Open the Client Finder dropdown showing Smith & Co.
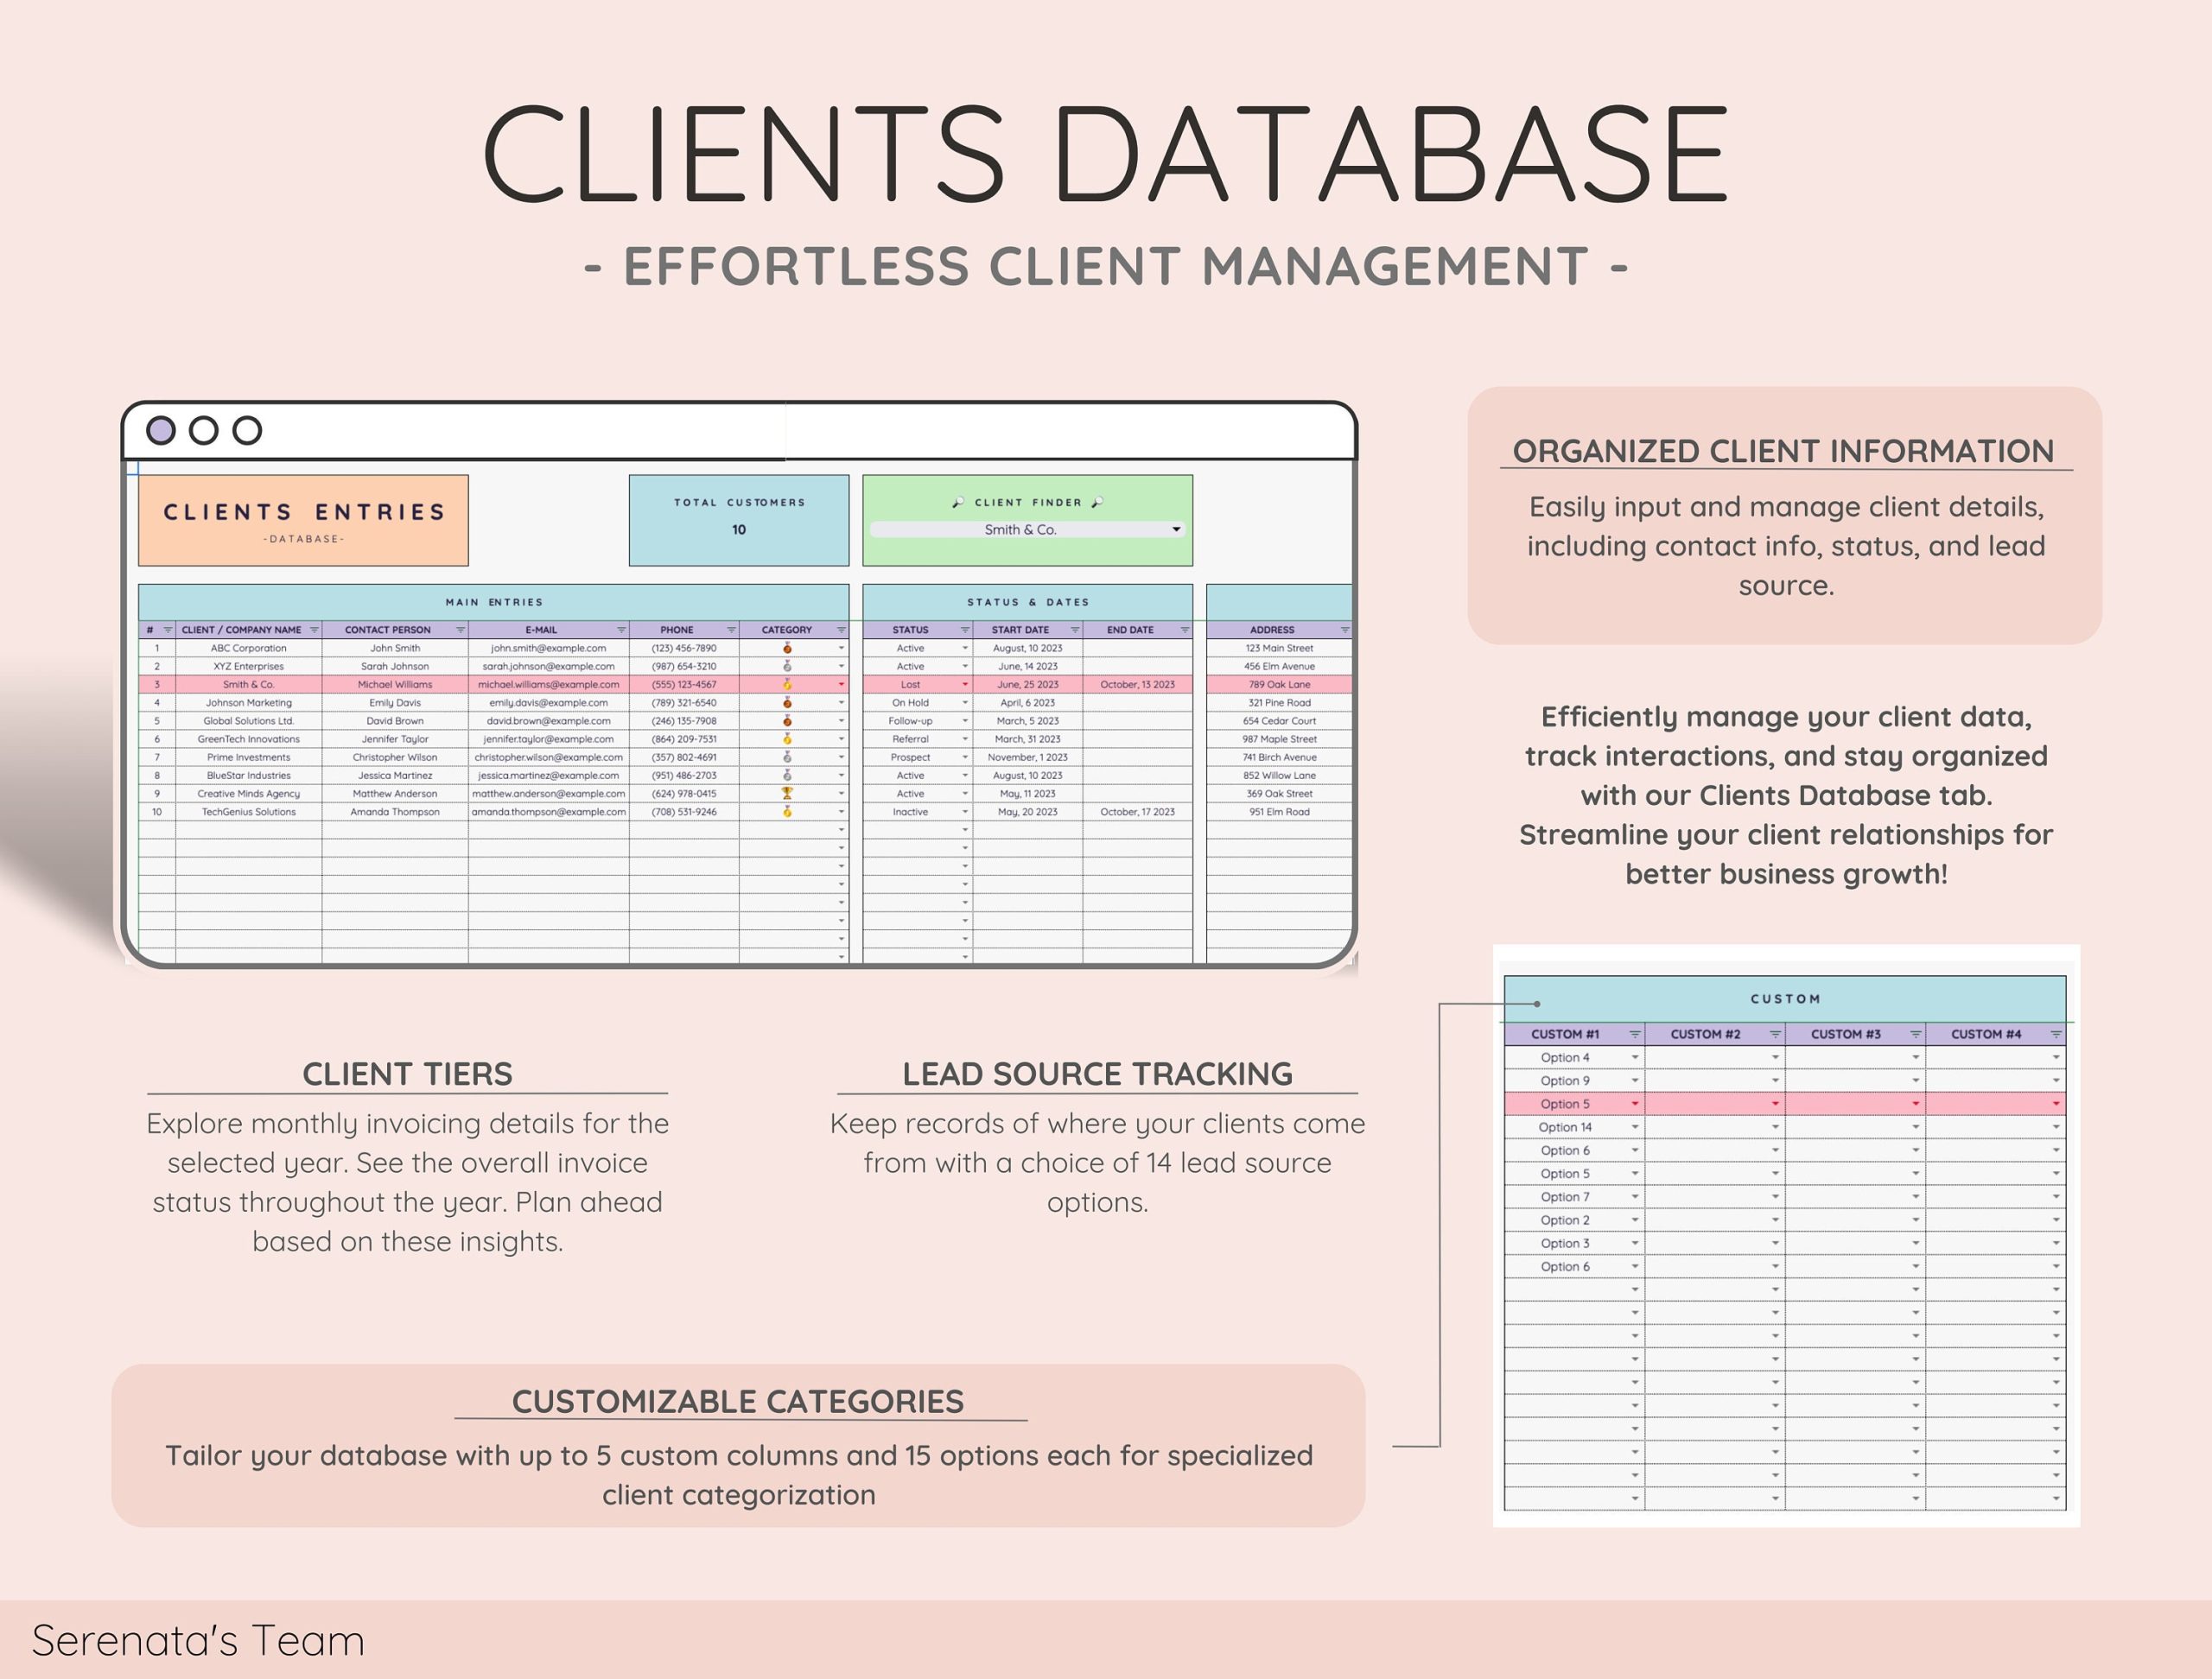2212x1679 pixels. (1027, 529)
